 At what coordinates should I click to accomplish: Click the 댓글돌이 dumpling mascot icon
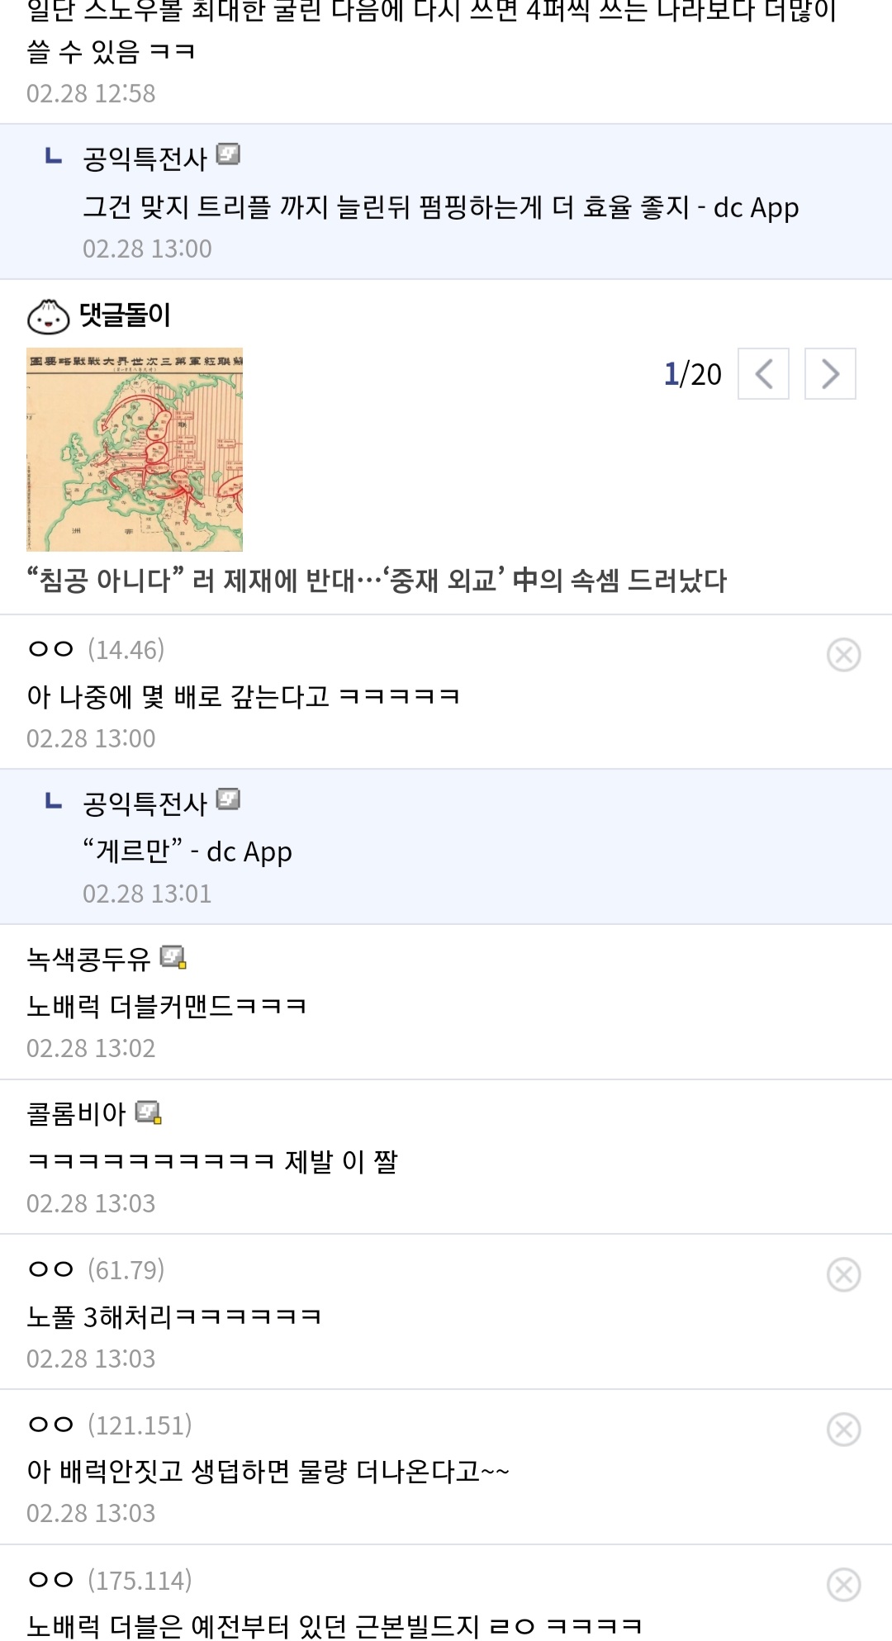point(49,315)
